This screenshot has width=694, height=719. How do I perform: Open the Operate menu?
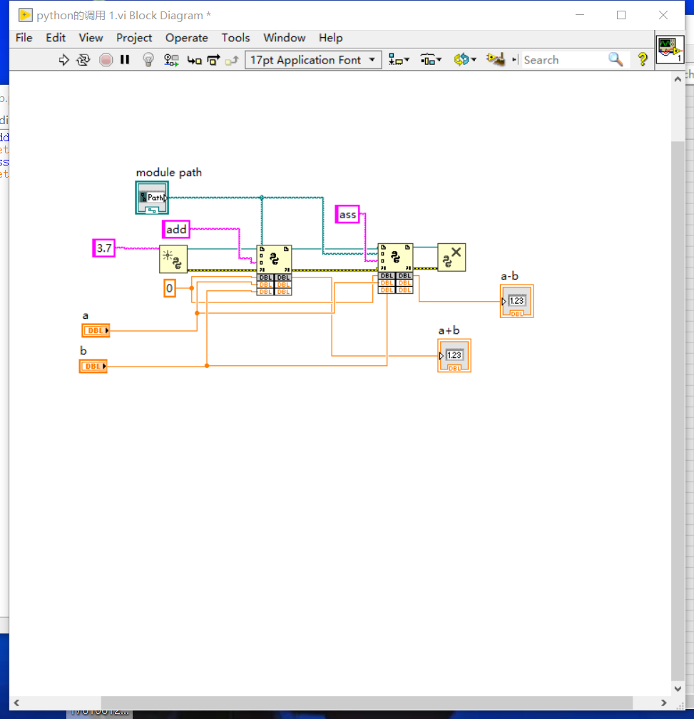click(x=187, y=38)
